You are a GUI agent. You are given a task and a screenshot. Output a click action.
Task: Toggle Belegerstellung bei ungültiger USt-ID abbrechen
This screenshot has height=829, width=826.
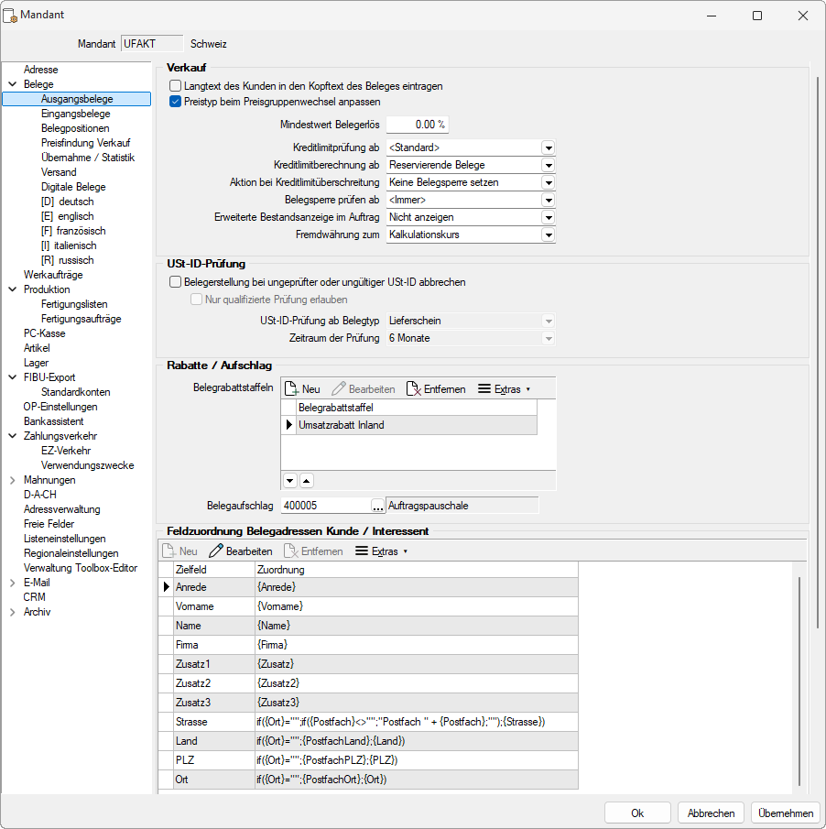tap(176, 282)
